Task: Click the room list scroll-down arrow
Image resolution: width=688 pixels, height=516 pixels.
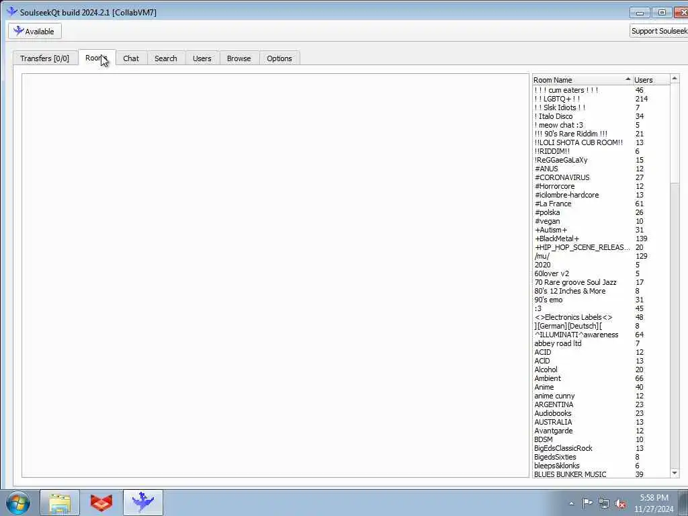Action: pos(675,472)
